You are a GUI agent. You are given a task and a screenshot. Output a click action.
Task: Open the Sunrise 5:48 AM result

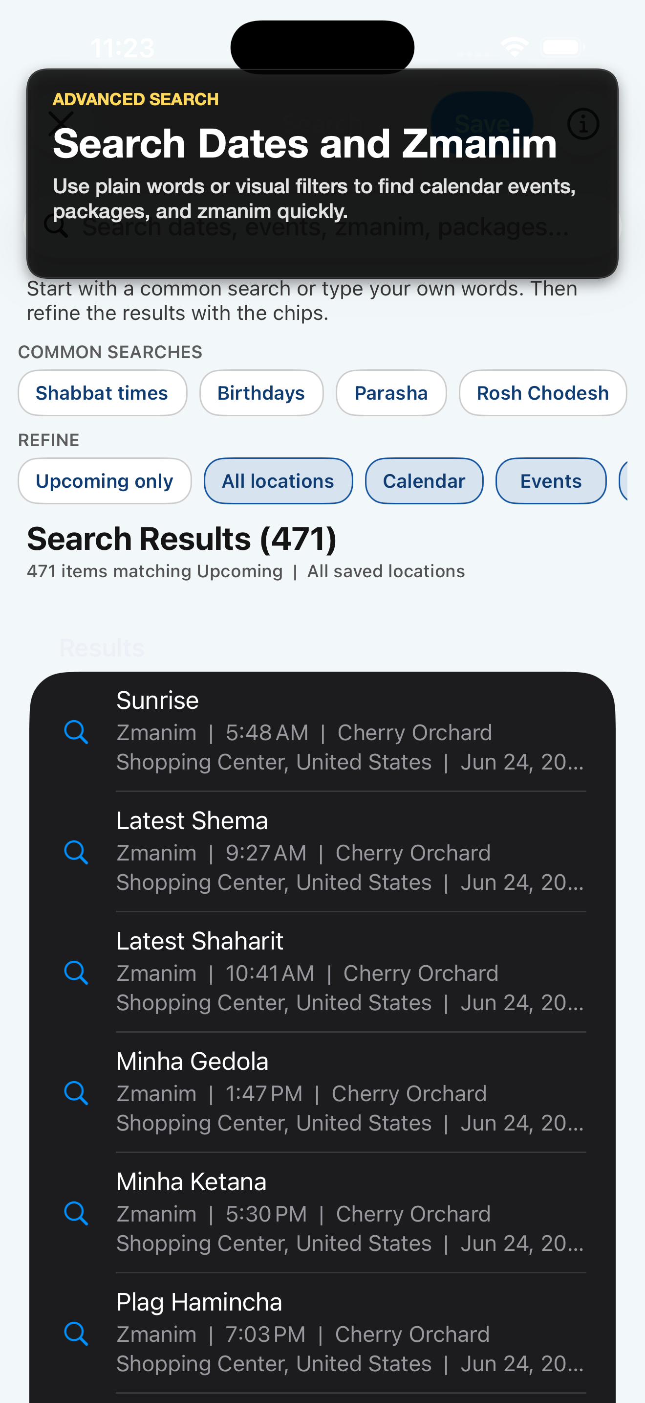click(322, 731)
